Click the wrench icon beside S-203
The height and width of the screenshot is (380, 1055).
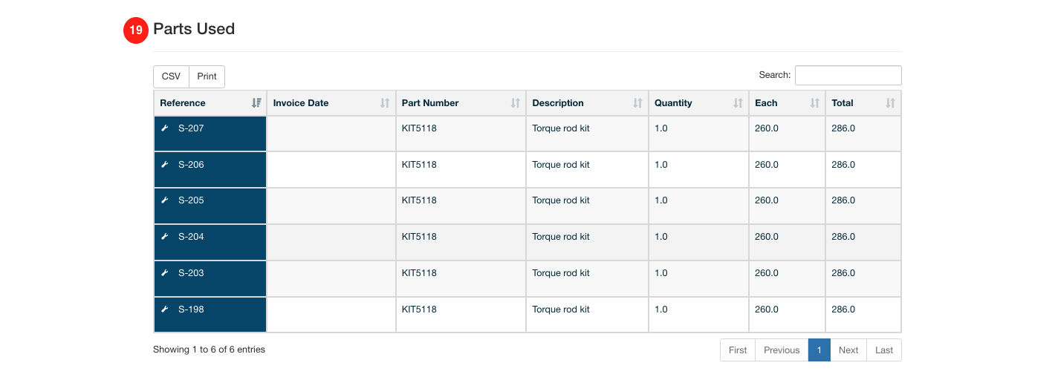(165, 273)
